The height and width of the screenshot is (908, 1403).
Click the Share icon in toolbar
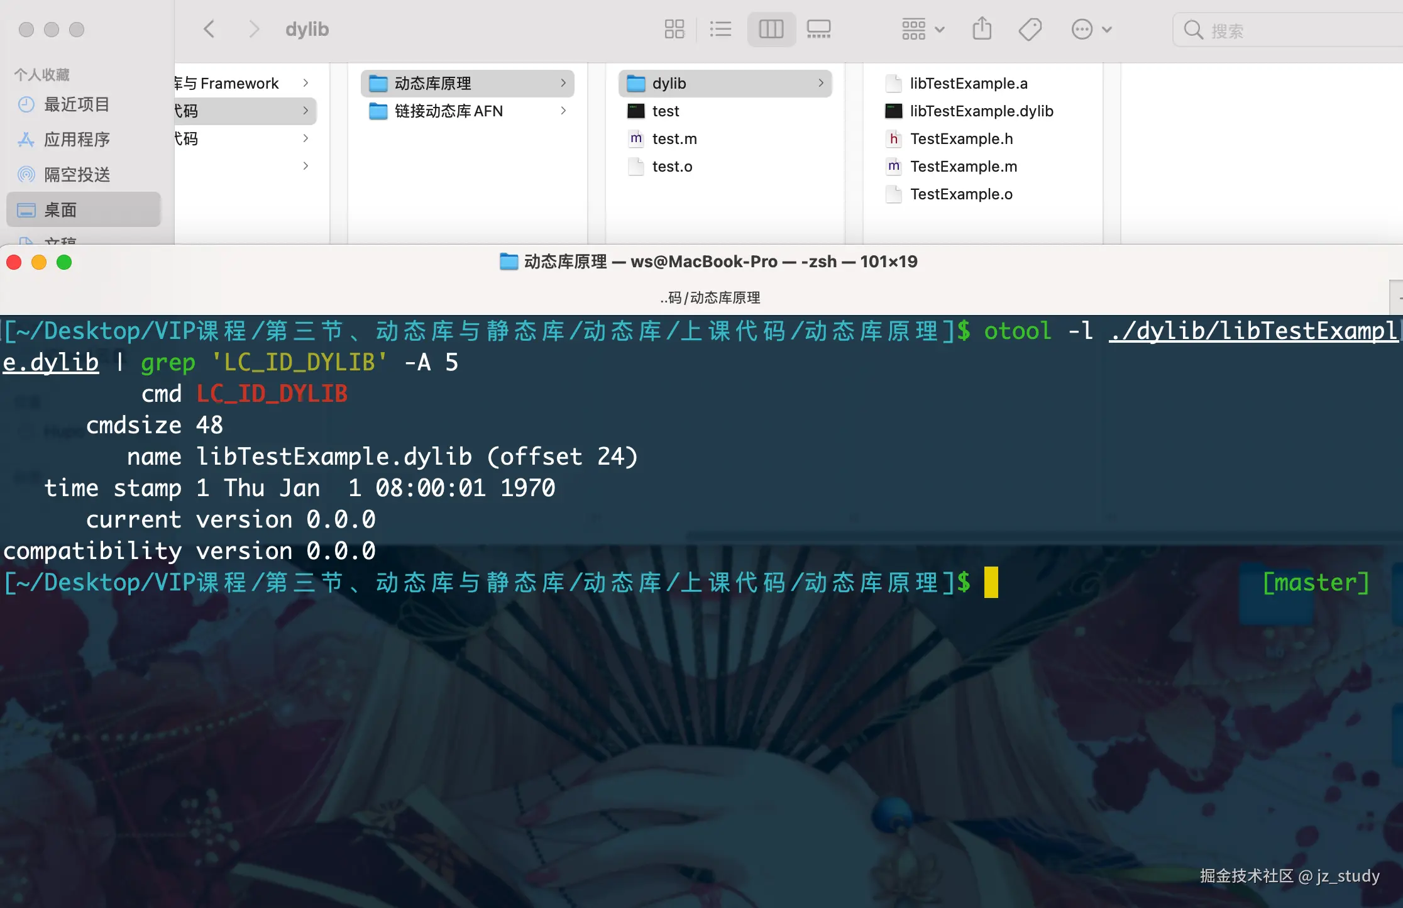(982, 29)
